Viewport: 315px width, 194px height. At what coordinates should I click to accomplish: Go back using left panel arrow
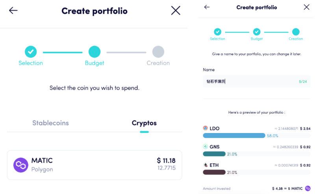coord(13,11)
